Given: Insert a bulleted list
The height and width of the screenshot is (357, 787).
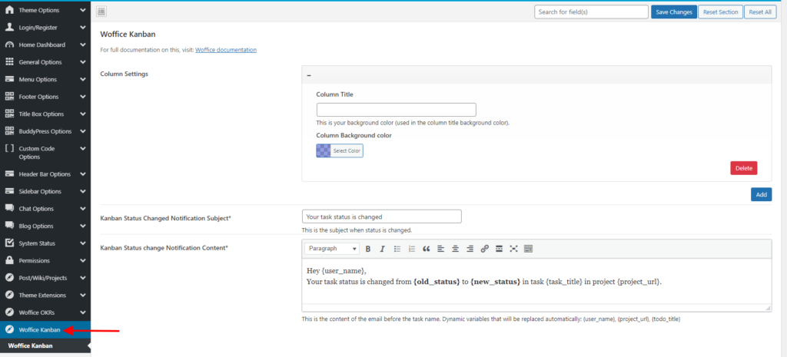Looking at the screenshot, I should [x=397, y=249].
